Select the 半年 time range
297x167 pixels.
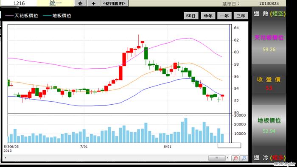pos(208,16)
